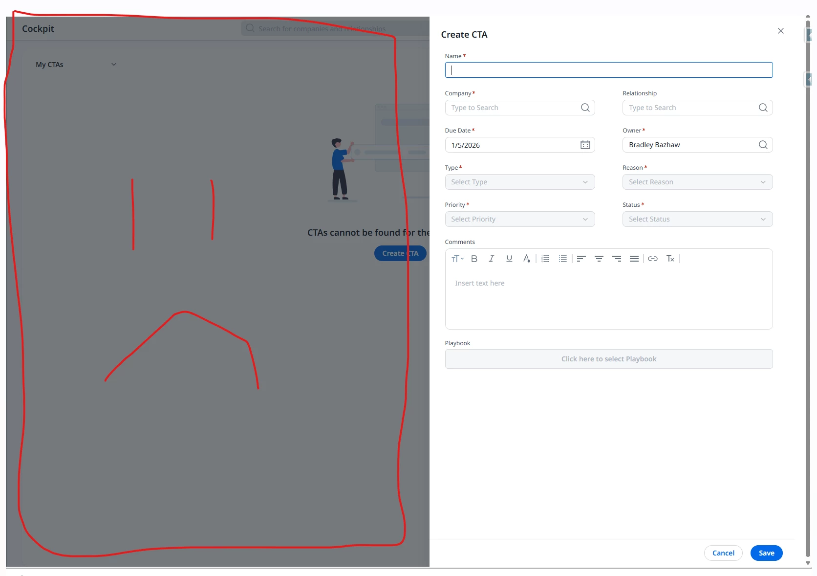Click here to select Playbook

point(608,359)
